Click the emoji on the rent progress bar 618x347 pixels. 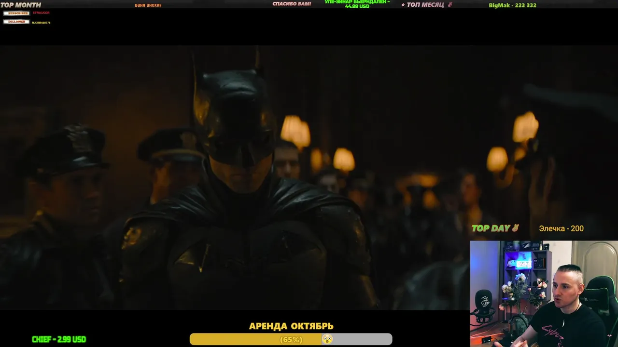pyautogui.click(x=327, y=339)
